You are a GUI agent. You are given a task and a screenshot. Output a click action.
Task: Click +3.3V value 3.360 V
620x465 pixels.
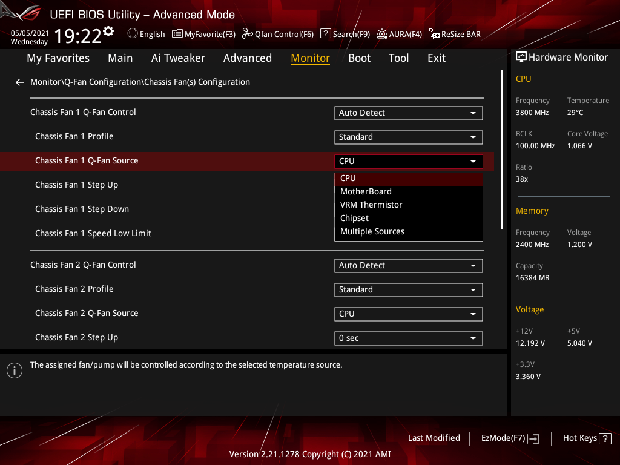click(528, 377)
